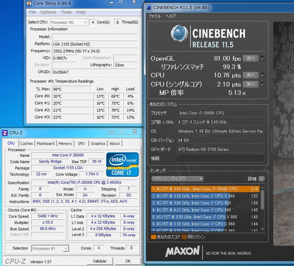The width and height of the screenshot is (294, 266).
Task: Click the CPU-Z title bar Z icon
Action: pos(5,133)
